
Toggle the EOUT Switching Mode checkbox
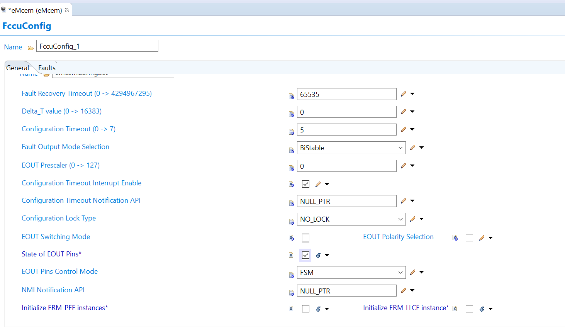305,238
